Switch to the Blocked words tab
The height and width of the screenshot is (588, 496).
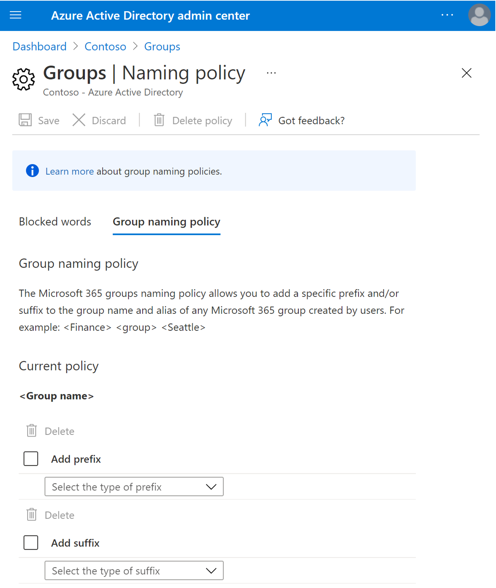pos(55,222)
